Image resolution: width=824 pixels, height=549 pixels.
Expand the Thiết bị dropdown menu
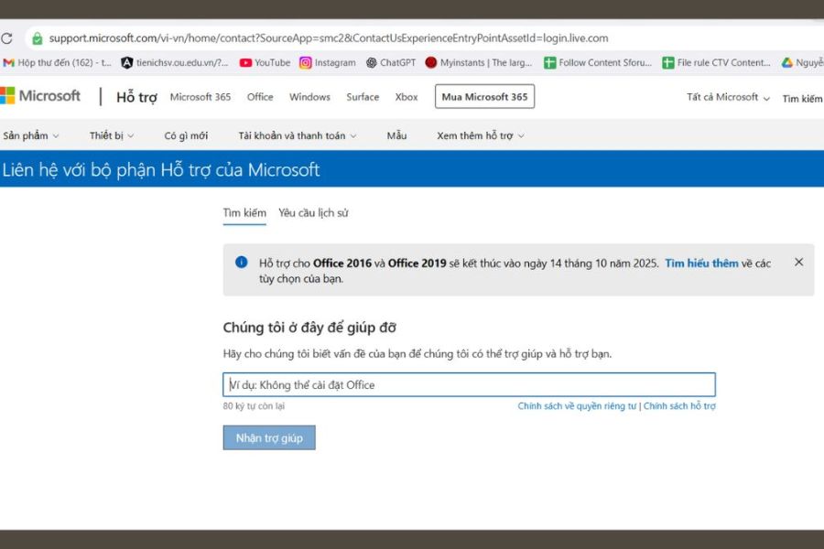click(x=112, y=135)
